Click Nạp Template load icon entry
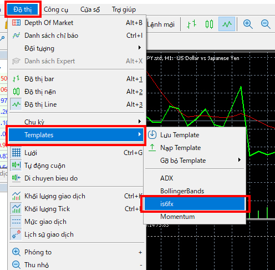Viewport: 275px width, 270px height. point(195,148)
